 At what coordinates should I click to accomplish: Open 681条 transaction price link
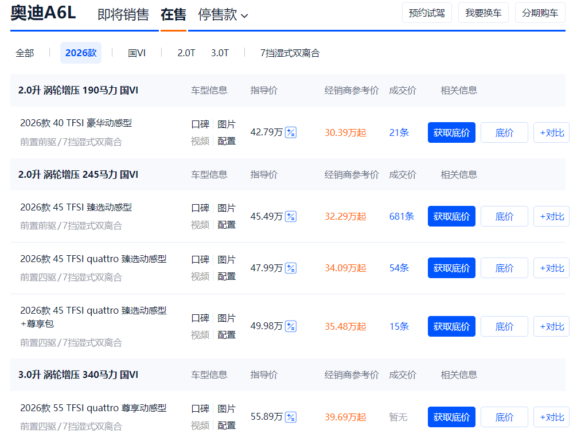[x=402, y=216]
